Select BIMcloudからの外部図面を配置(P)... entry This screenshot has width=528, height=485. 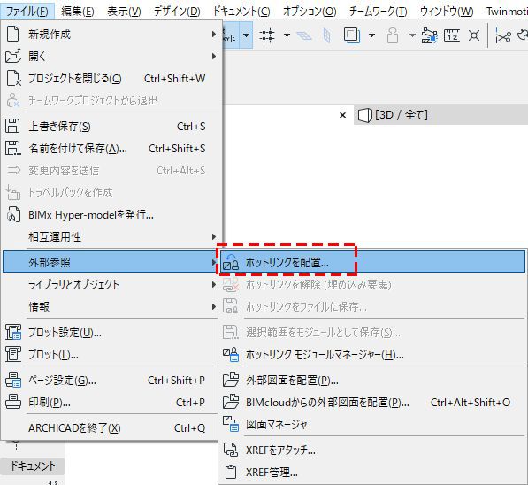(x=372, y=402)
